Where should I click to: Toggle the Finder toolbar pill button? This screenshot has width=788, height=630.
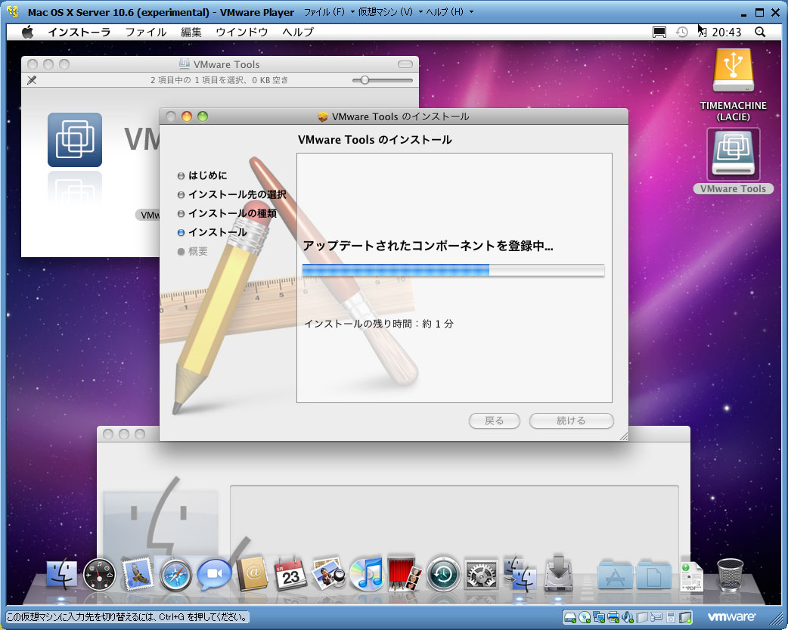[x=406, y=64]
